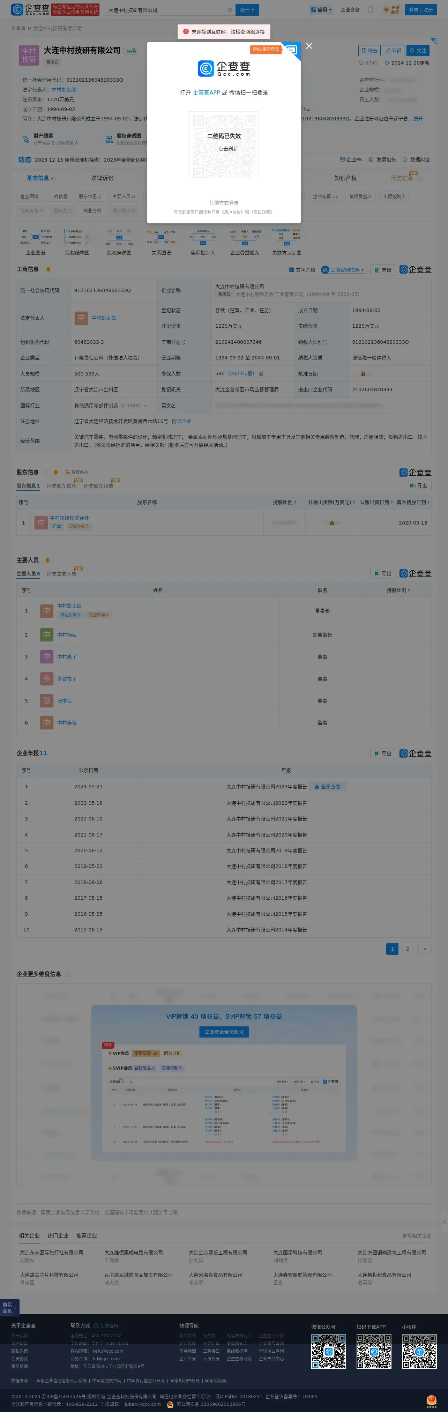The image size is (448, 1412).
Task: Select the 热门企业 tab
Action: pyautogui.click(x=58, y=1235)
